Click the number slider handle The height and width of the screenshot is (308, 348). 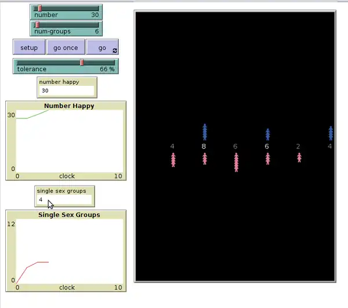39,8
